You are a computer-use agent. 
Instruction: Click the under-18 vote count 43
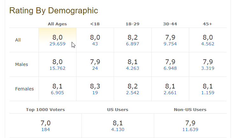click(x=95, y=44)
